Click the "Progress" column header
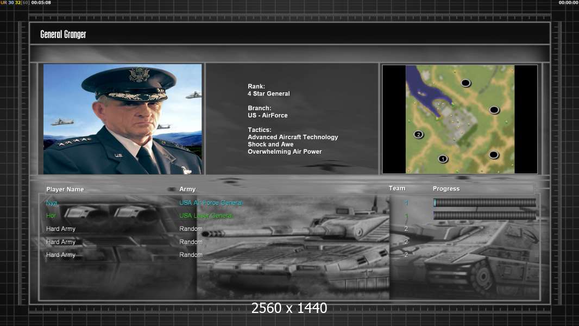This screenshot has height=326, width=579. point(446,189)
